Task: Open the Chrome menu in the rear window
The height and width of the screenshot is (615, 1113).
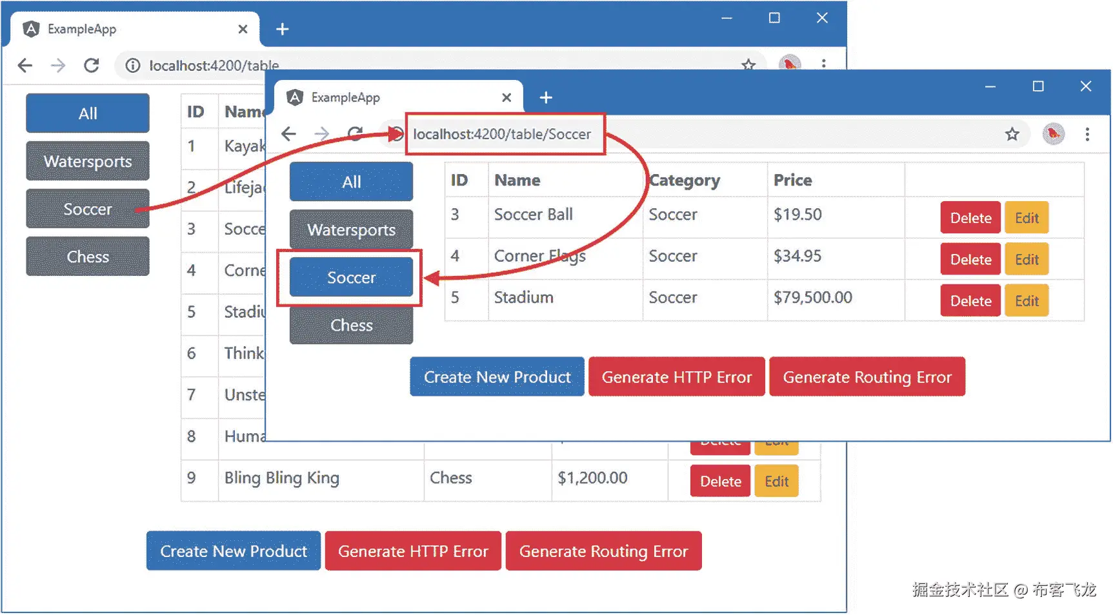Action: tap(823, 64)
